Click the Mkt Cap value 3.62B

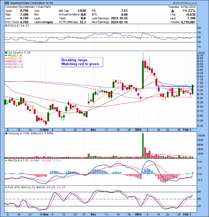(x=82, y=11)
